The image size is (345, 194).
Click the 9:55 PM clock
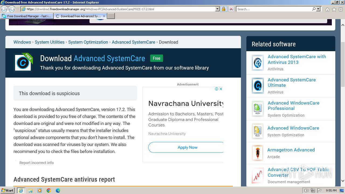(331, 190)
